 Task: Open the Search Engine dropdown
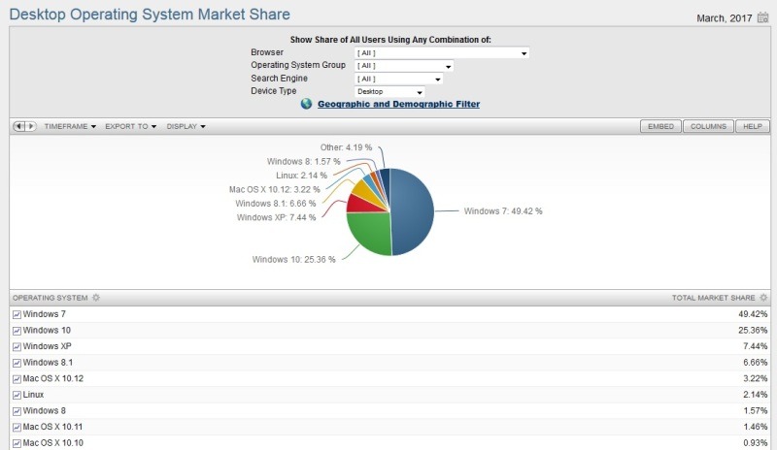pos(398,79)
